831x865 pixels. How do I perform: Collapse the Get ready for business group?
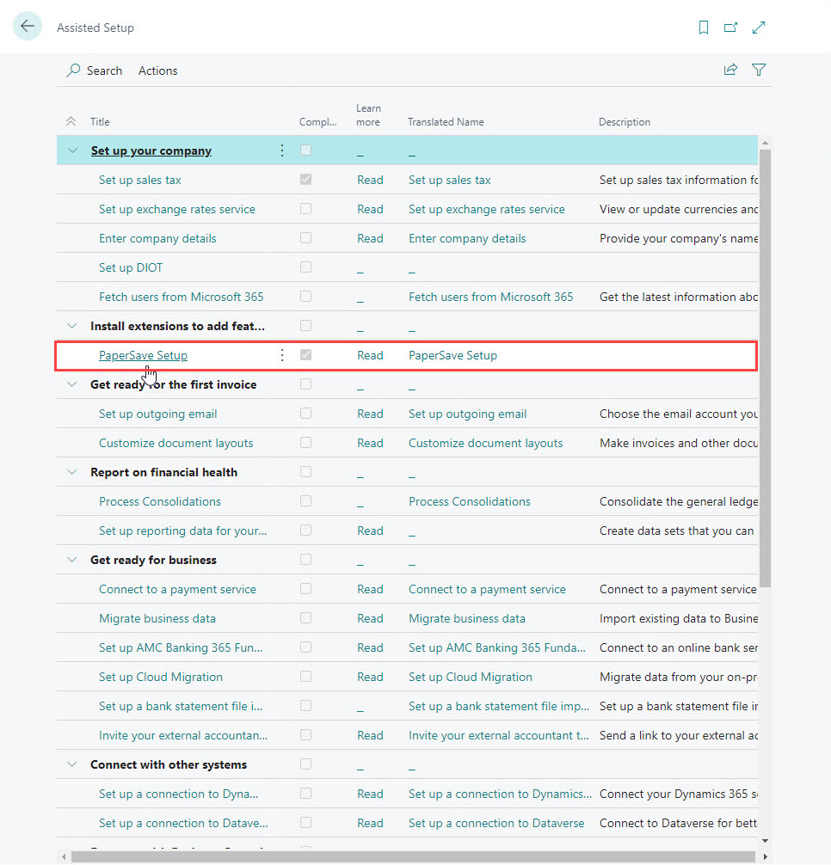(71, 560)
